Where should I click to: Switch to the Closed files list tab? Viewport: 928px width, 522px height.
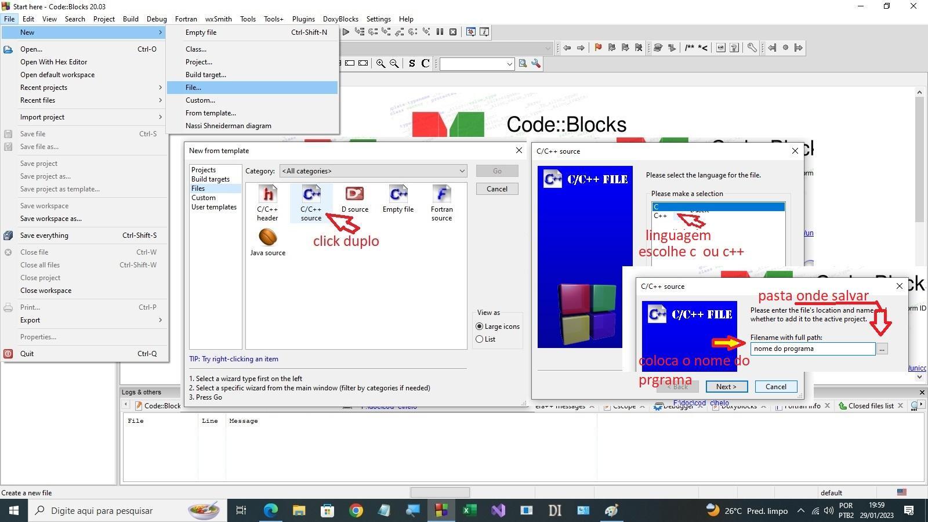tap(871, 406)
